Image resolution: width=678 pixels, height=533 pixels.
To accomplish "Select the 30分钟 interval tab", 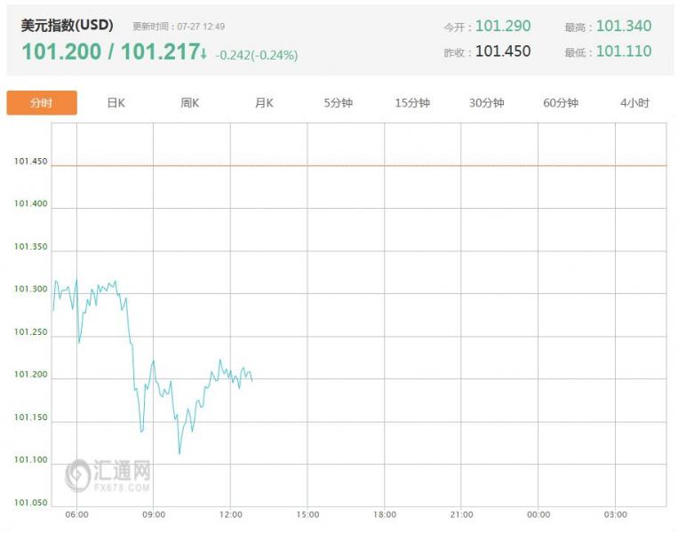I will click(486, 103).
